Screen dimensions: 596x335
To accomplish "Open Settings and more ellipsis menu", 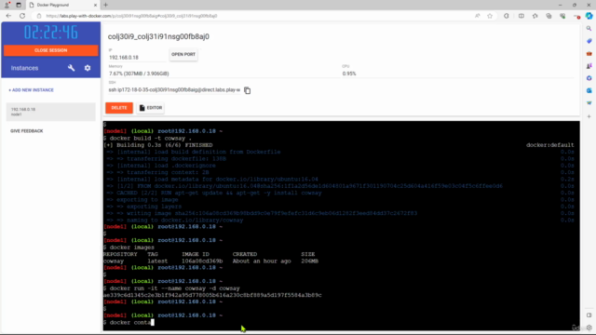I will pyautogui.click(x=576, y=16).
